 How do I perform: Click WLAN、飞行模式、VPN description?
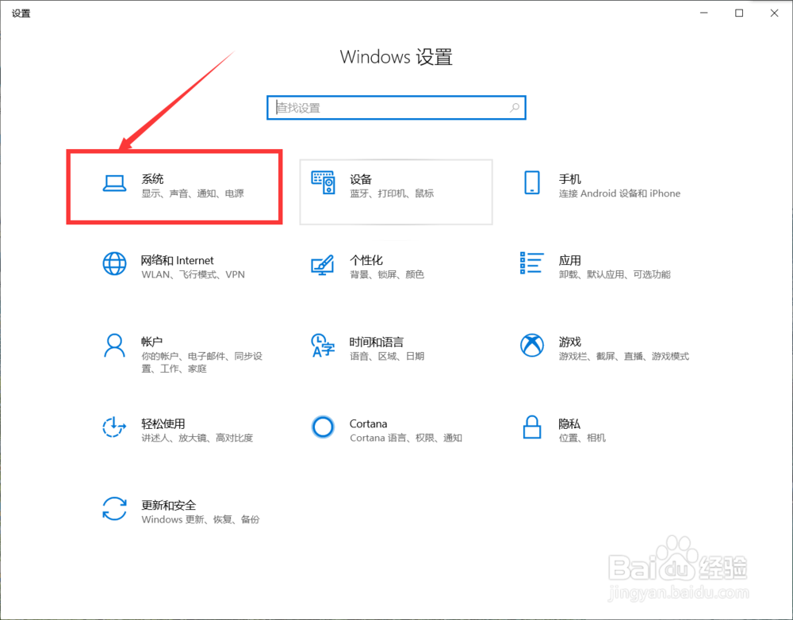(x=193, y=274)
